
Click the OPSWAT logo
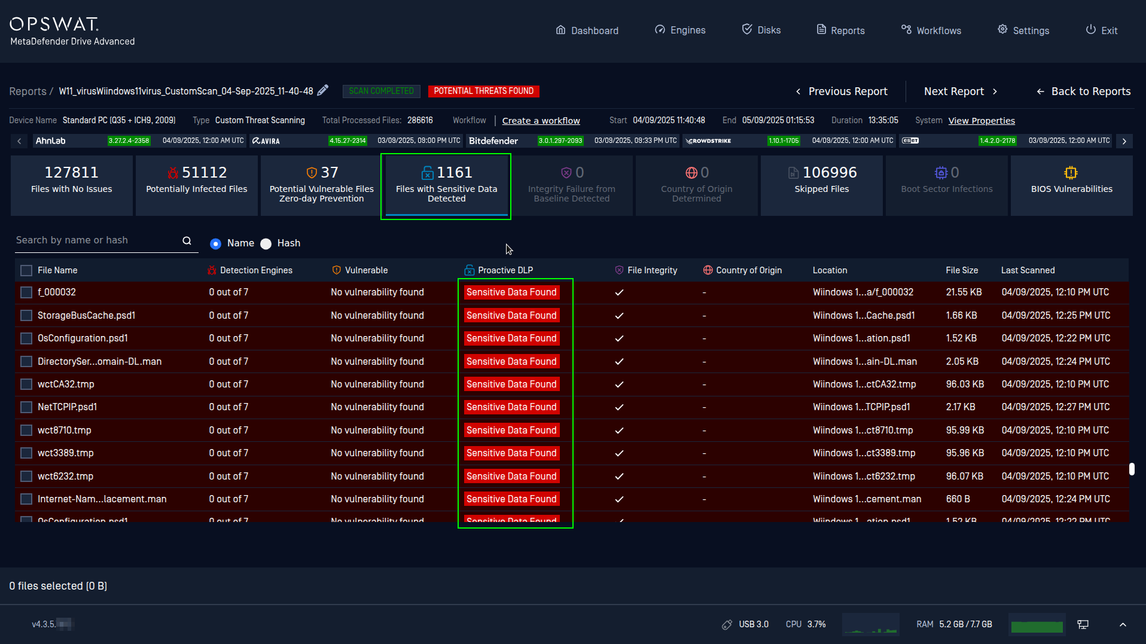[x=54, y=24]
